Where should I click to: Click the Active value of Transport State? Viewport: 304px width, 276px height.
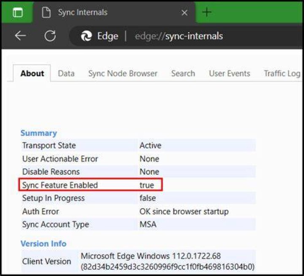[150, 145]
